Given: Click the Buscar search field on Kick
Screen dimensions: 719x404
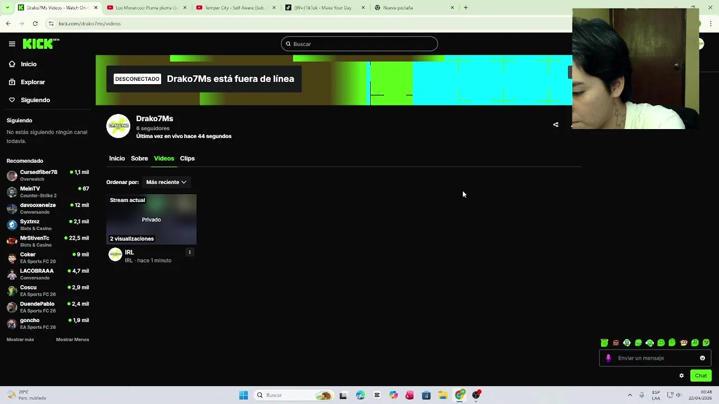Looking at the screenshot, I should coord(359,44).
